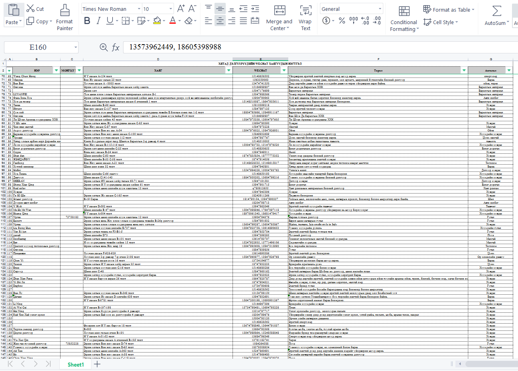The image size is (518, 371).
Task: Add a new sheet with plus
Action: 97,364
